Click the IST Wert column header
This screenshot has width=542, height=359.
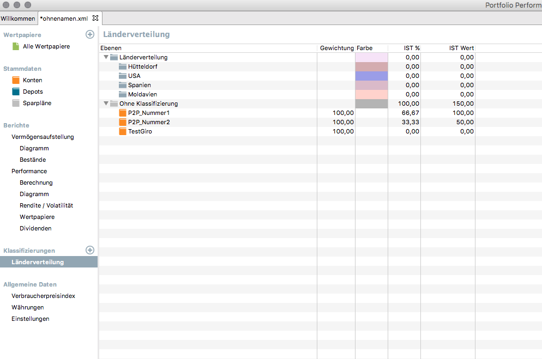448,48
